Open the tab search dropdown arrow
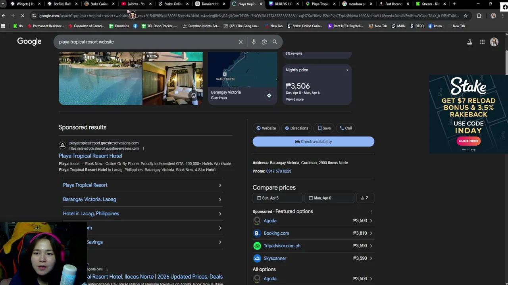The height and width of the screenshot is (285, 508). coord(3,4)
